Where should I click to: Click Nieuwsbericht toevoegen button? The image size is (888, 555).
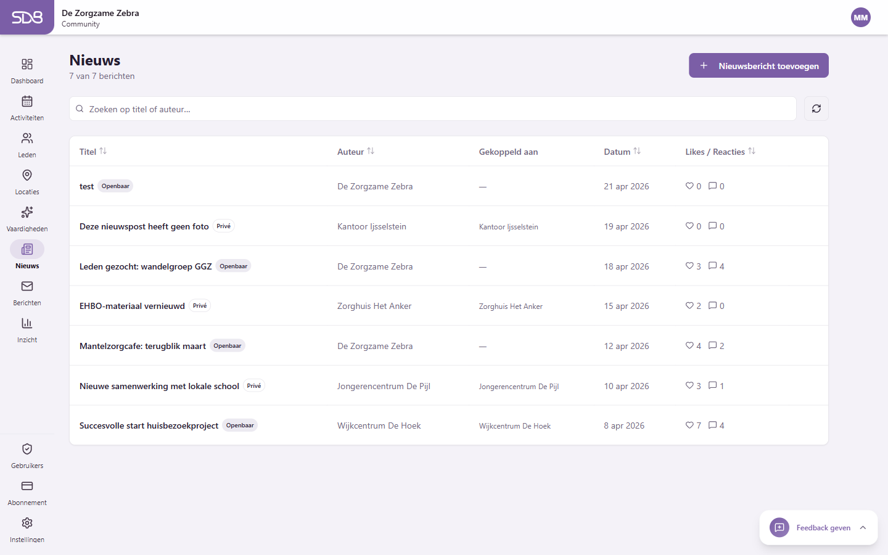(758, 66)
